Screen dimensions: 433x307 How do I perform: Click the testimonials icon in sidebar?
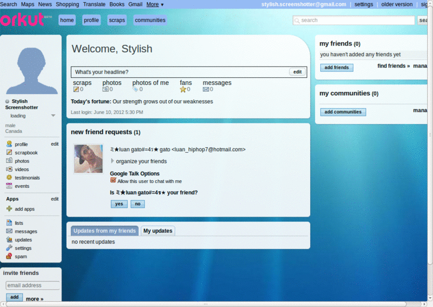9,178
